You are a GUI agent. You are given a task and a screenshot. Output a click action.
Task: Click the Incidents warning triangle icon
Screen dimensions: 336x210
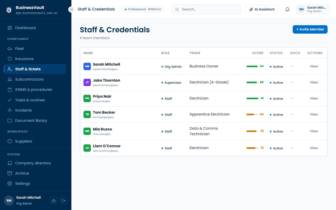(10, 110)
